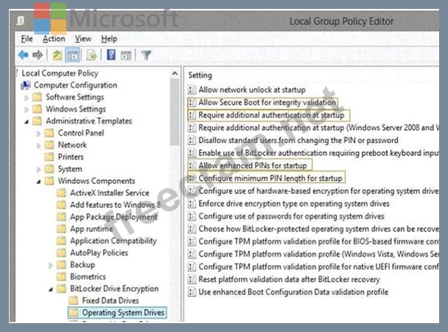This screenshot has width=448, height=332.
Task: Select Configure use of passwords setting
Action: [291, 216]
